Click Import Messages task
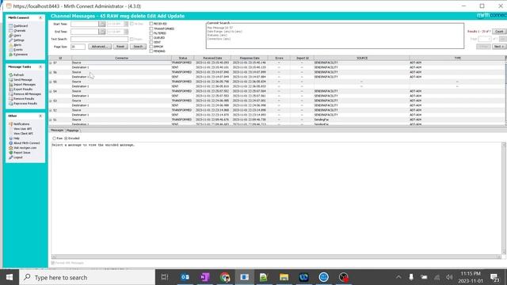The width and height of the screenshot is (507, 285). (25, 85)
